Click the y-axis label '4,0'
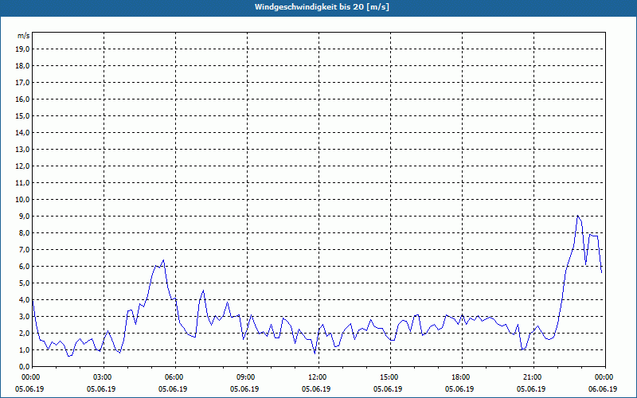 (x=24, y=300)
